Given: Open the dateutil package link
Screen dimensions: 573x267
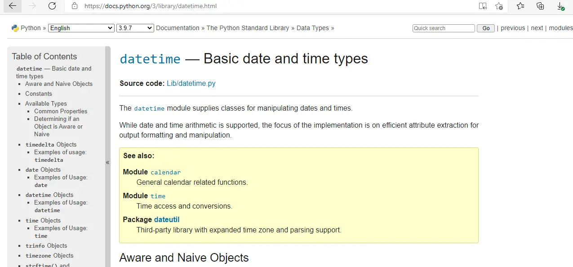Looking at the screenshot, I should (x=167, y=219).
